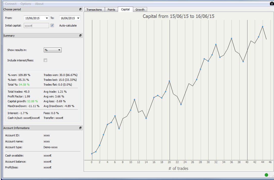Open the To date dropdown
The height and width of the screenshot is (180, 274).
point(78,18)
